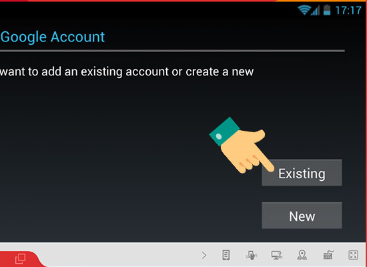367x267 pixels.
Task: Tap the New account button
Action: pyautogui.click(x=302, y=216)
